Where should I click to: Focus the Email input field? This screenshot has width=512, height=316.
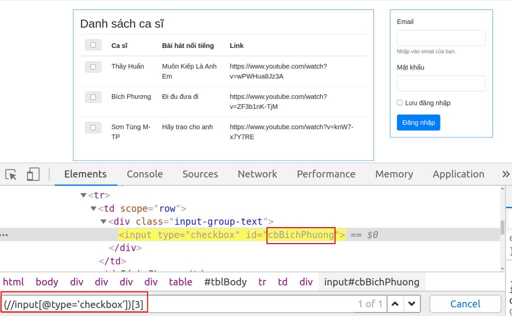click(x=441, y=38)
